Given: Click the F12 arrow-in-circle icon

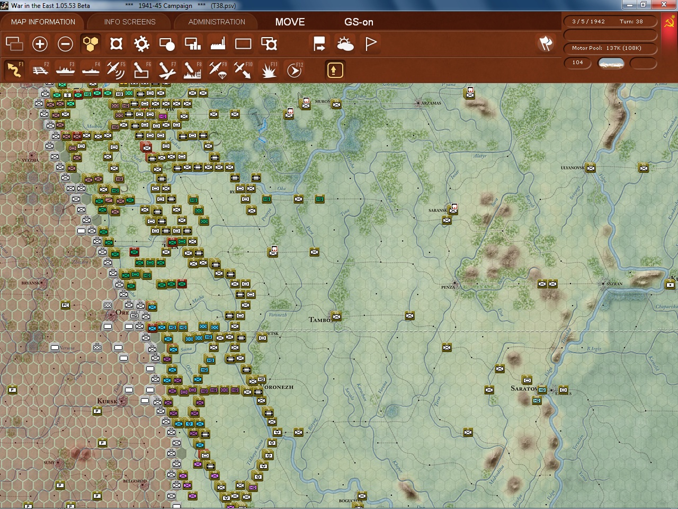Looking at the screenshot, I should 295,69.
